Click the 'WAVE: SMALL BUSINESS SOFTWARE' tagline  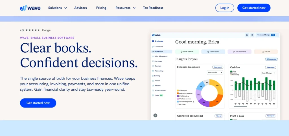pos(47,38)
